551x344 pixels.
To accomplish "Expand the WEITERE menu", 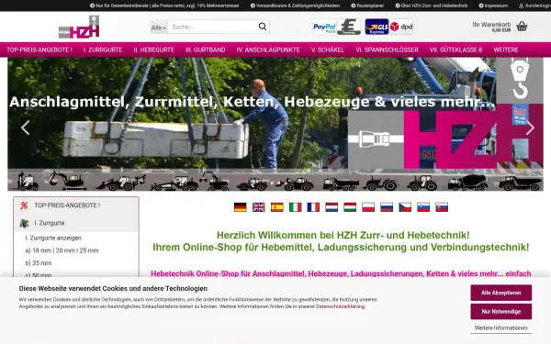I will [506, 50].
